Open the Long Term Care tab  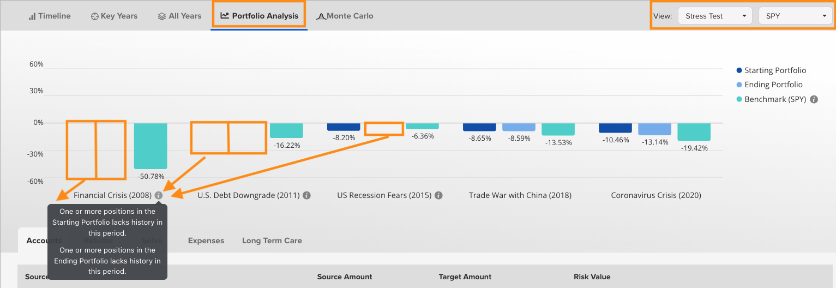272,241
